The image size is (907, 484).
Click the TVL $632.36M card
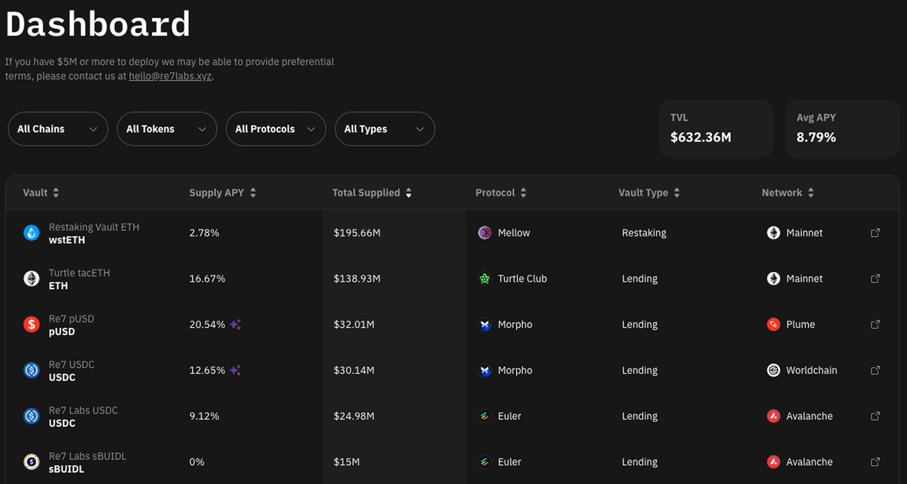point(716,128)
